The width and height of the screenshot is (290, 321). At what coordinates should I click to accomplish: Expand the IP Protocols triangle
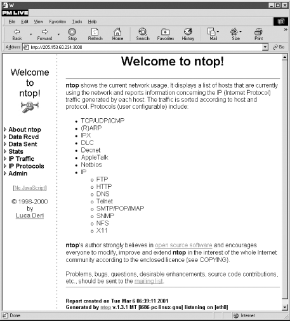click(x=5, y=166)
